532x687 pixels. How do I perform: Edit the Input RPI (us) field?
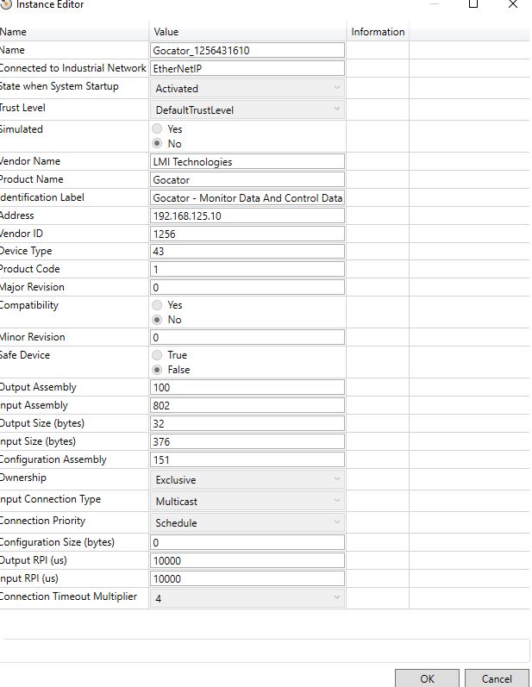pos(247,578)
